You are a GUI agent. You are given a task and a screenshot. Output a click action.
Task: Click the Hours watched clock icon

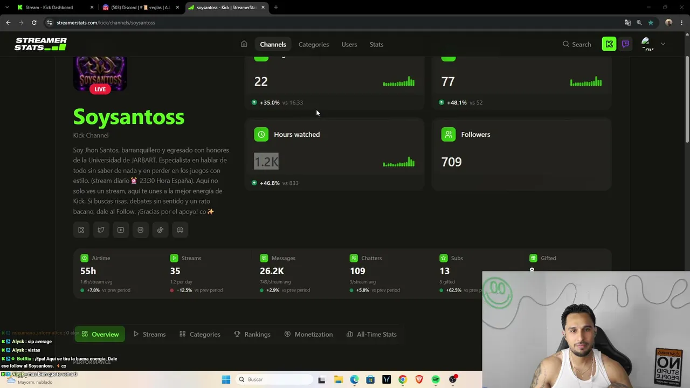(261, 134)
